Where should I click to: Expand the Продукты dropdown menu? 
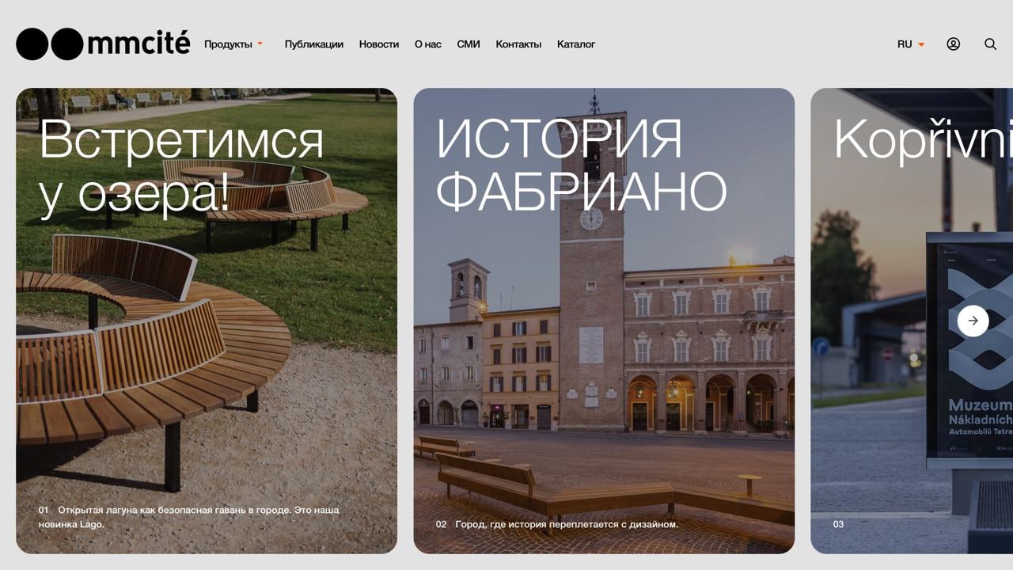point(233,44)
